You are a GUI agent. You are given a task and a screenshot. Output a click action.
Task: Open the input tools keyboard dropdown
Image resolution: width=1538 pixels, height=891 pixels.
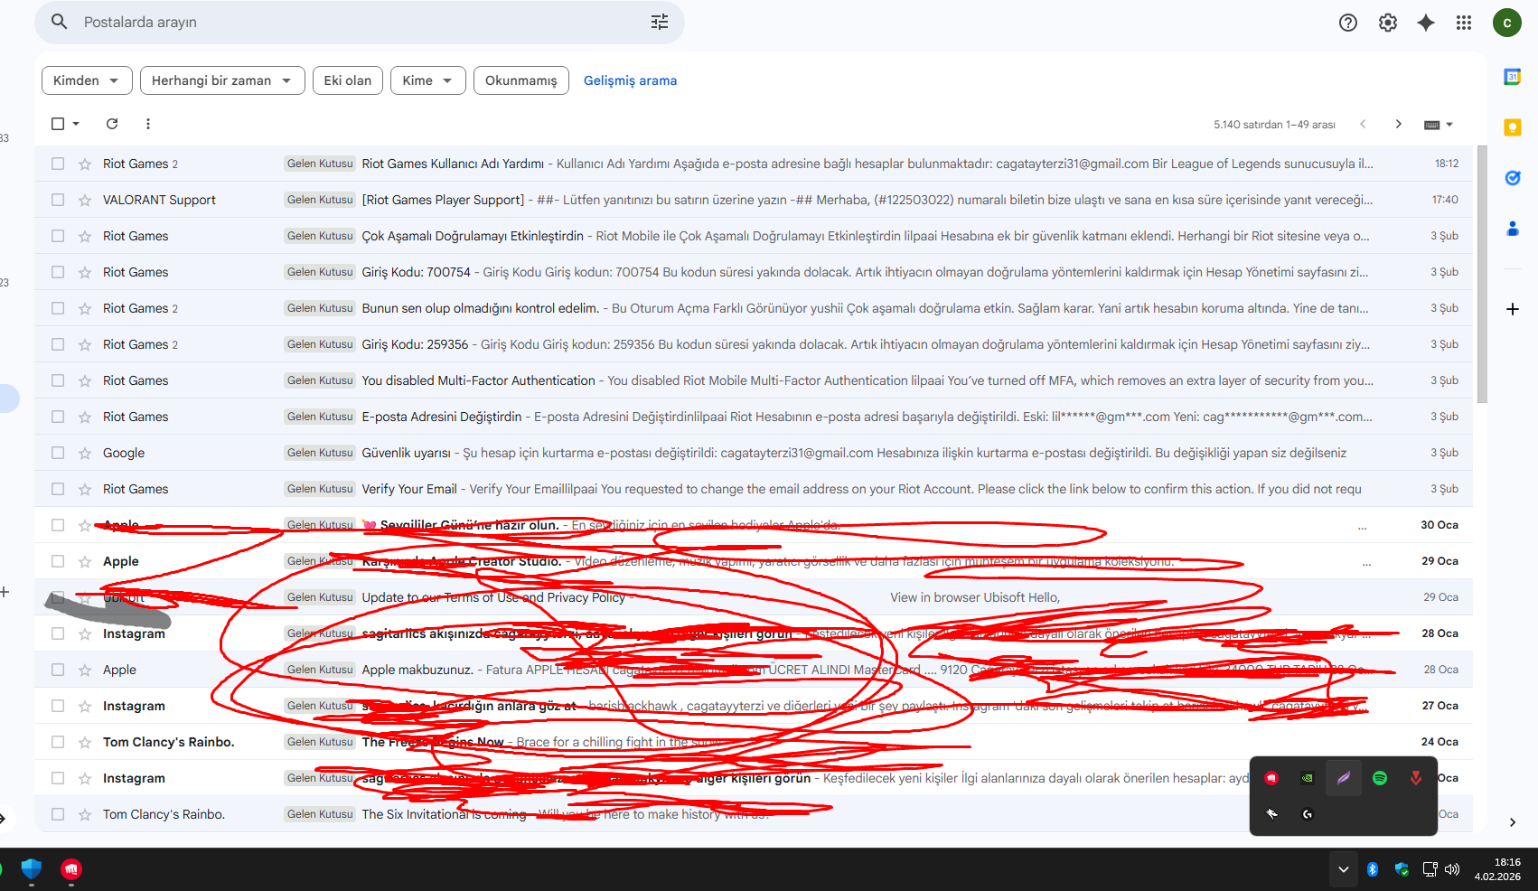[1439, 125]
